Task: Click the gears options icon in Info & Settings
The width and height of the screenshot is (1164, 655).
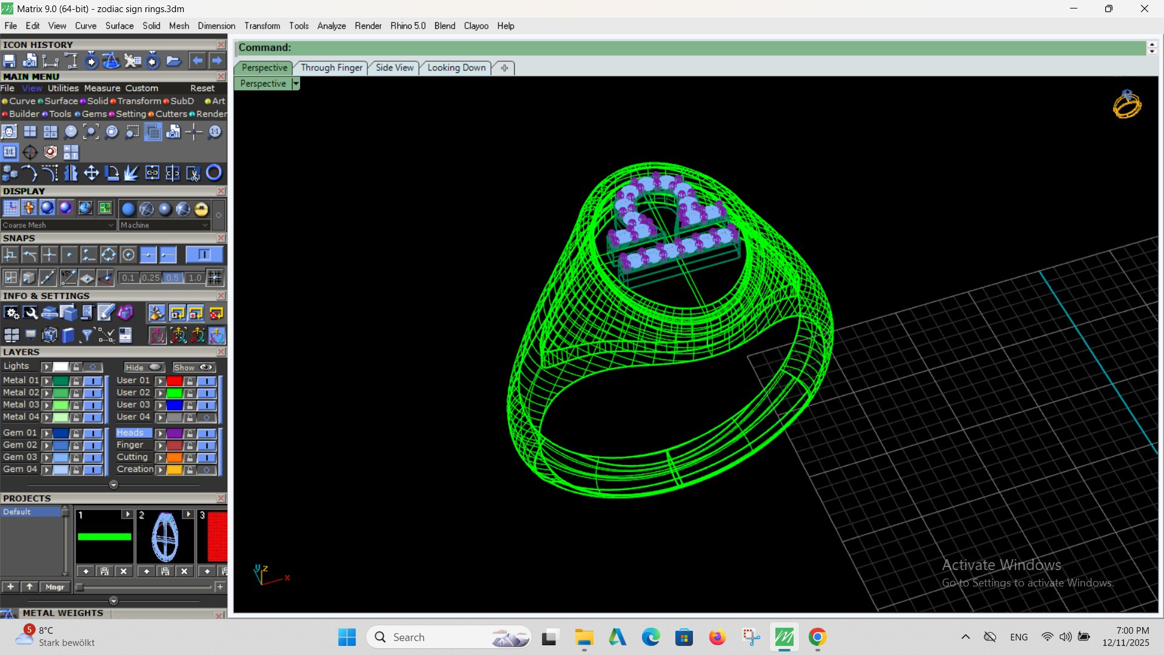Action: (x=11, y=313)
